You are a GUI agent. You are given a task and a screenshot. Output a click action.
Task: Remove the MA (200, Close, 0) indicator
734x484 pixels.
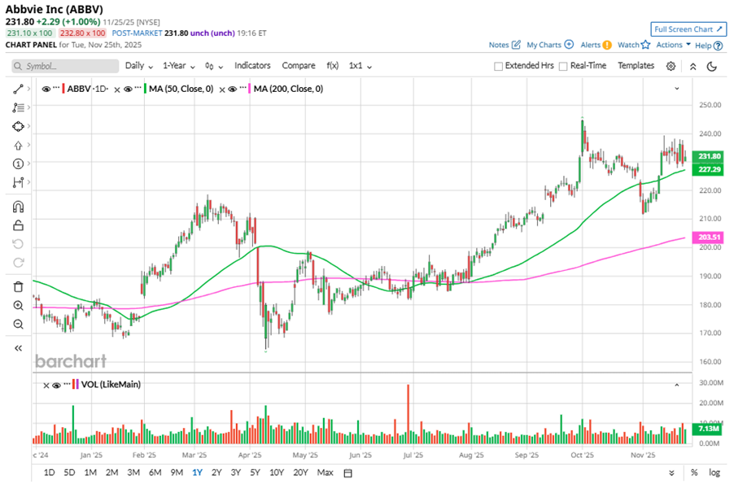click(x=222, y=89)
